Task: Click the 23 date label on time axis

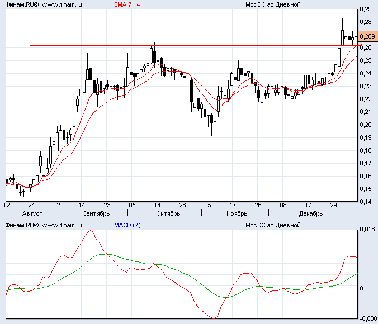Action: (107, 205)
